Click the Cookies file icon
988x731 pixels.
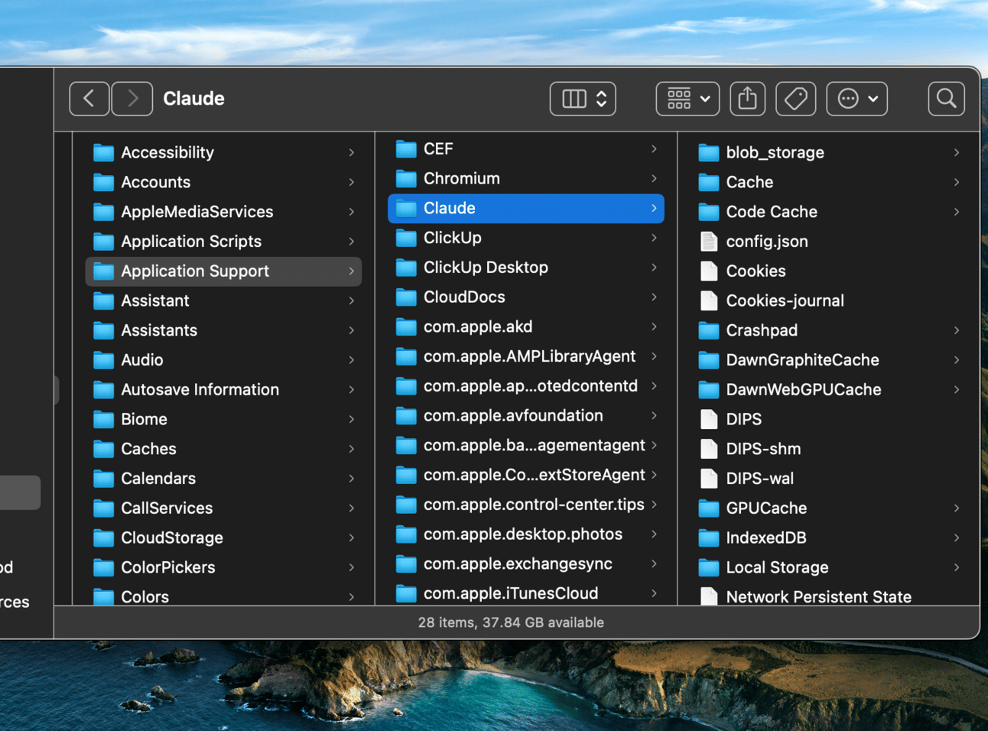tap(709, 271)
